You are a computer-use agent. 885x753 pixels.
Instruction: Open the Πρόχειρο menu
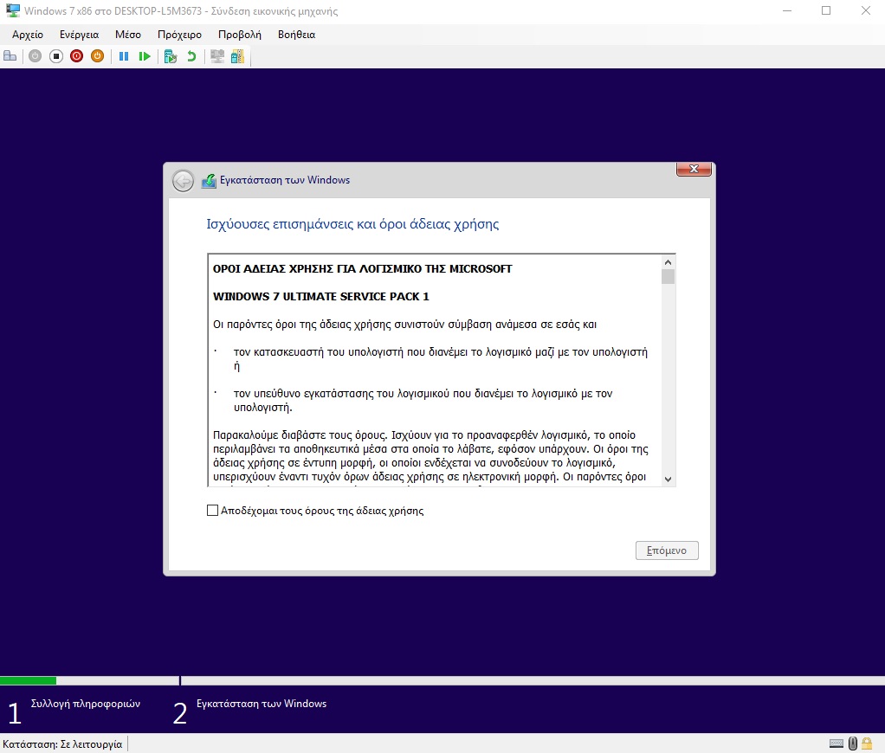point(179,35)
